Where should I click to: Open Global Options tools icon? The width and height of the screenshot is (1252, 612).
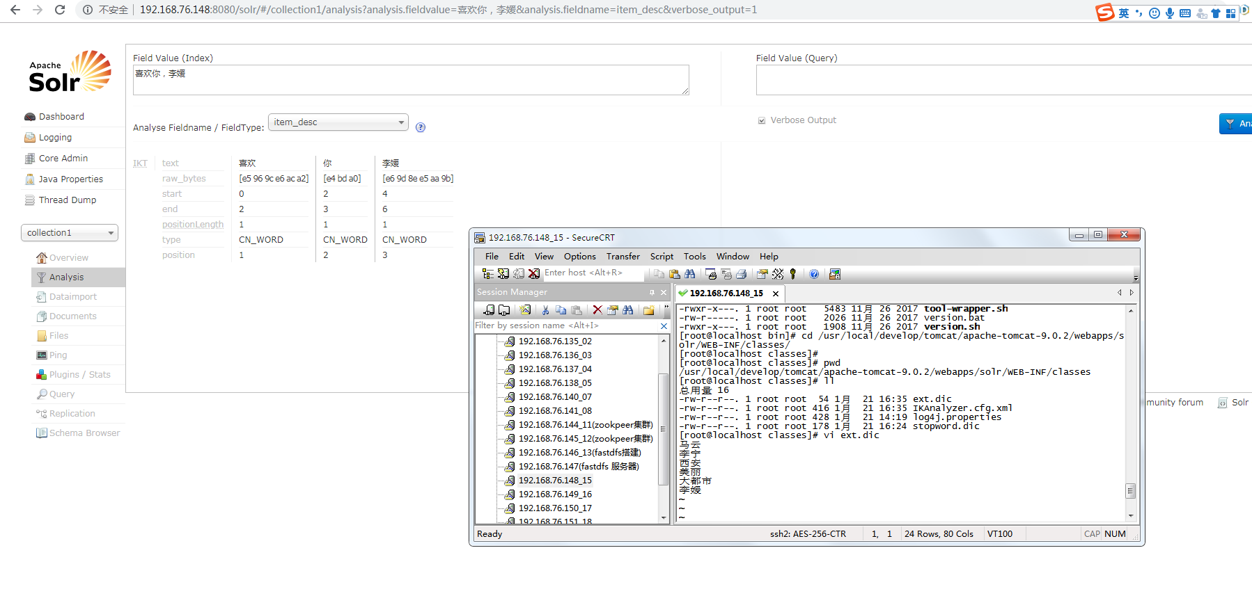point(778,274)
